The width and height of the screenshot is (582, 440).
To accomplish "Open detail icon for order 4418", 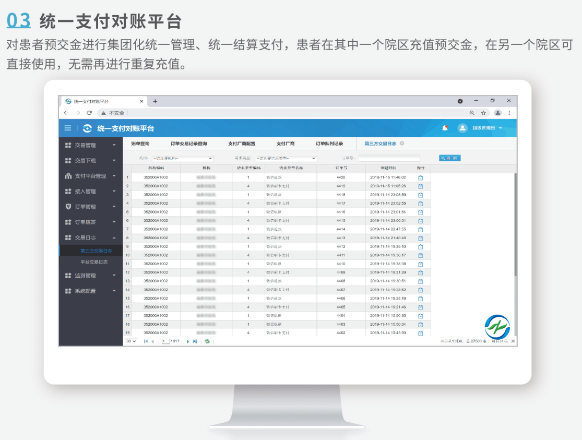I will click(x=421, y=195).
